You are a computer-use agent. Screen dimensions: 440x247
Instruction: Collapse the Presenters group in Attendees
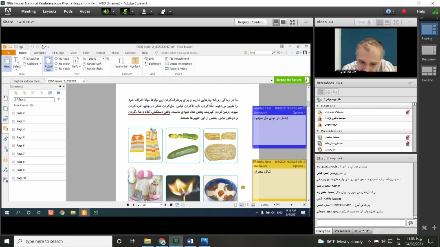[318, 131]
